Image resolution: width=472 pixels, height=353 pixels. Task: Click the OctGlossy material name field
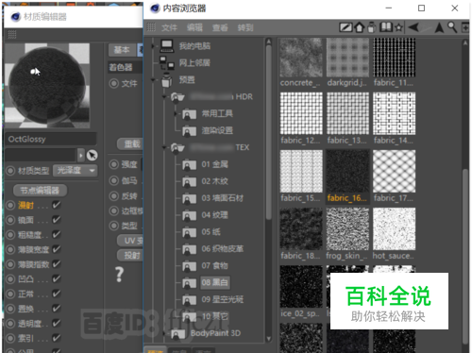(x=51, y=139)
